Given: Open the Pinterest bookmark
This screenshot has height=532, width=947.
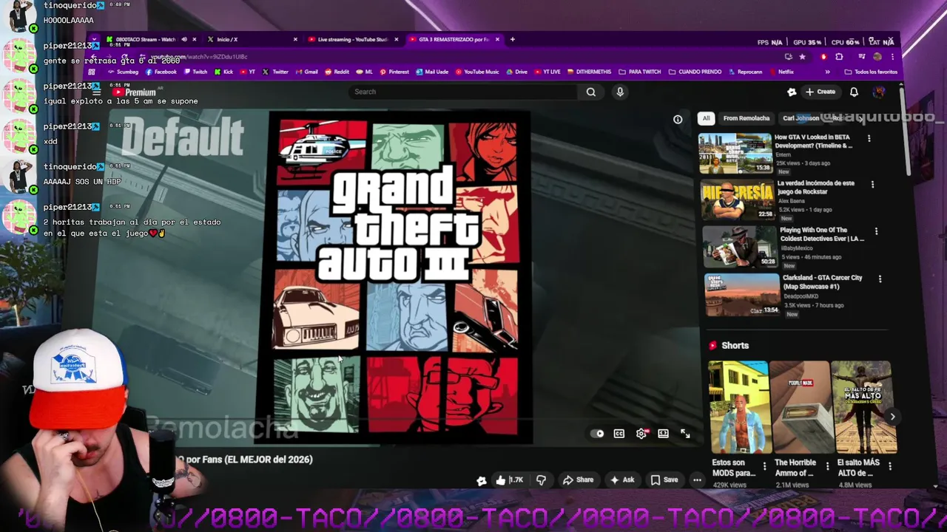Looking at the screenshot, I should tap(394, 72).
